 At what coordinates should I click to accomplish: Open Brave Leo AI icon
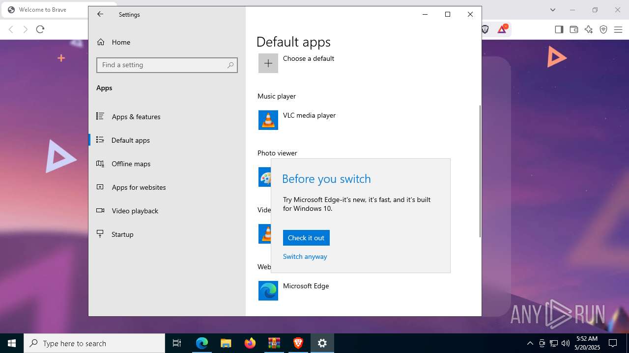[589, 29]
